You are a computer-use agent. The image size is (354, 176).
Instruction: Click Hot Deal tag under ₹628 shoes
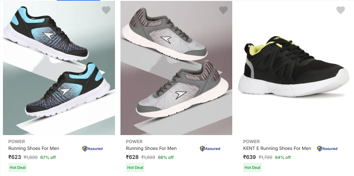click(135, 168)
